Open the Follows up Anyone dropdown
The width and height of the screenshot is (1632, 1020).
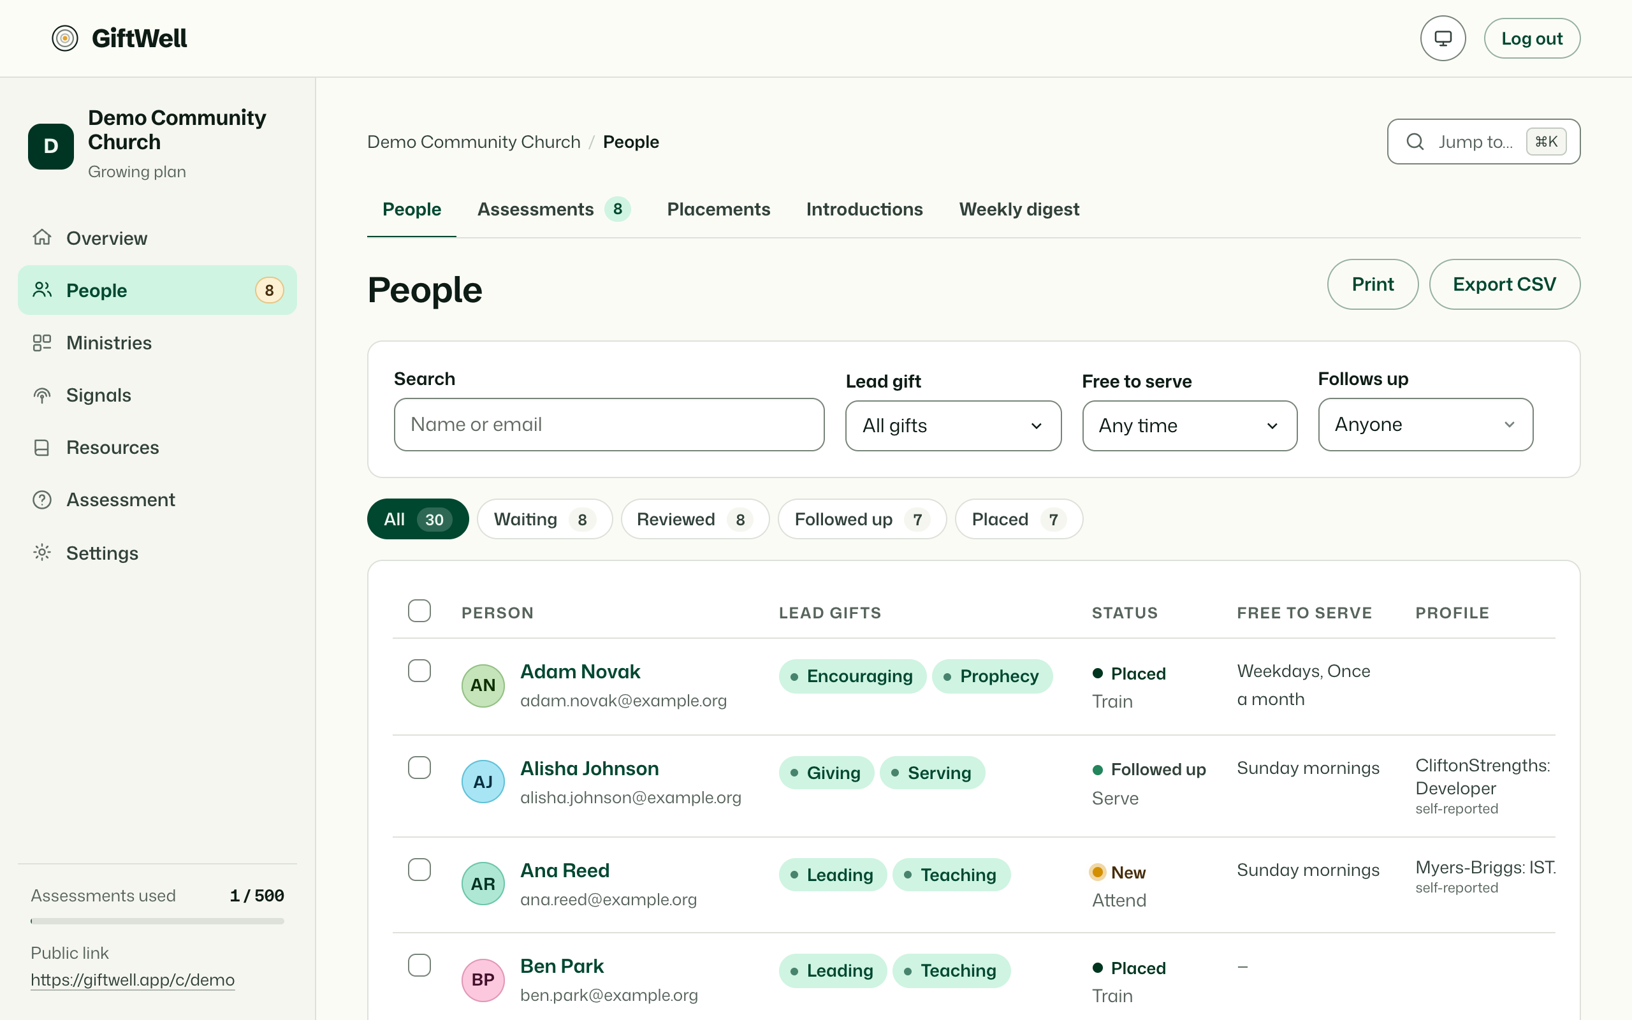click(1425, 425)
